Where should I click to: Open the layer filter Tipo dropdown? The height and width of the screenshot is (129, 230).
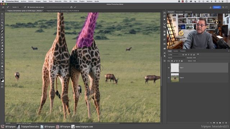click(x=174, y=55)
